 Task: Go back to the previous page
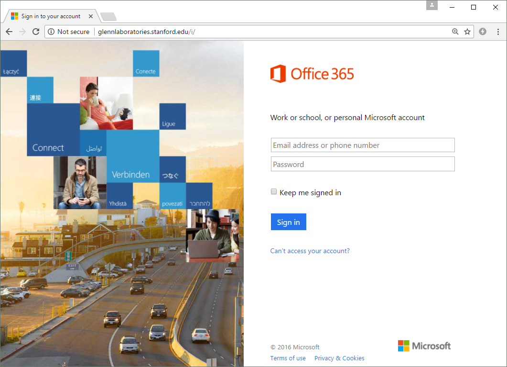[9, 32]
